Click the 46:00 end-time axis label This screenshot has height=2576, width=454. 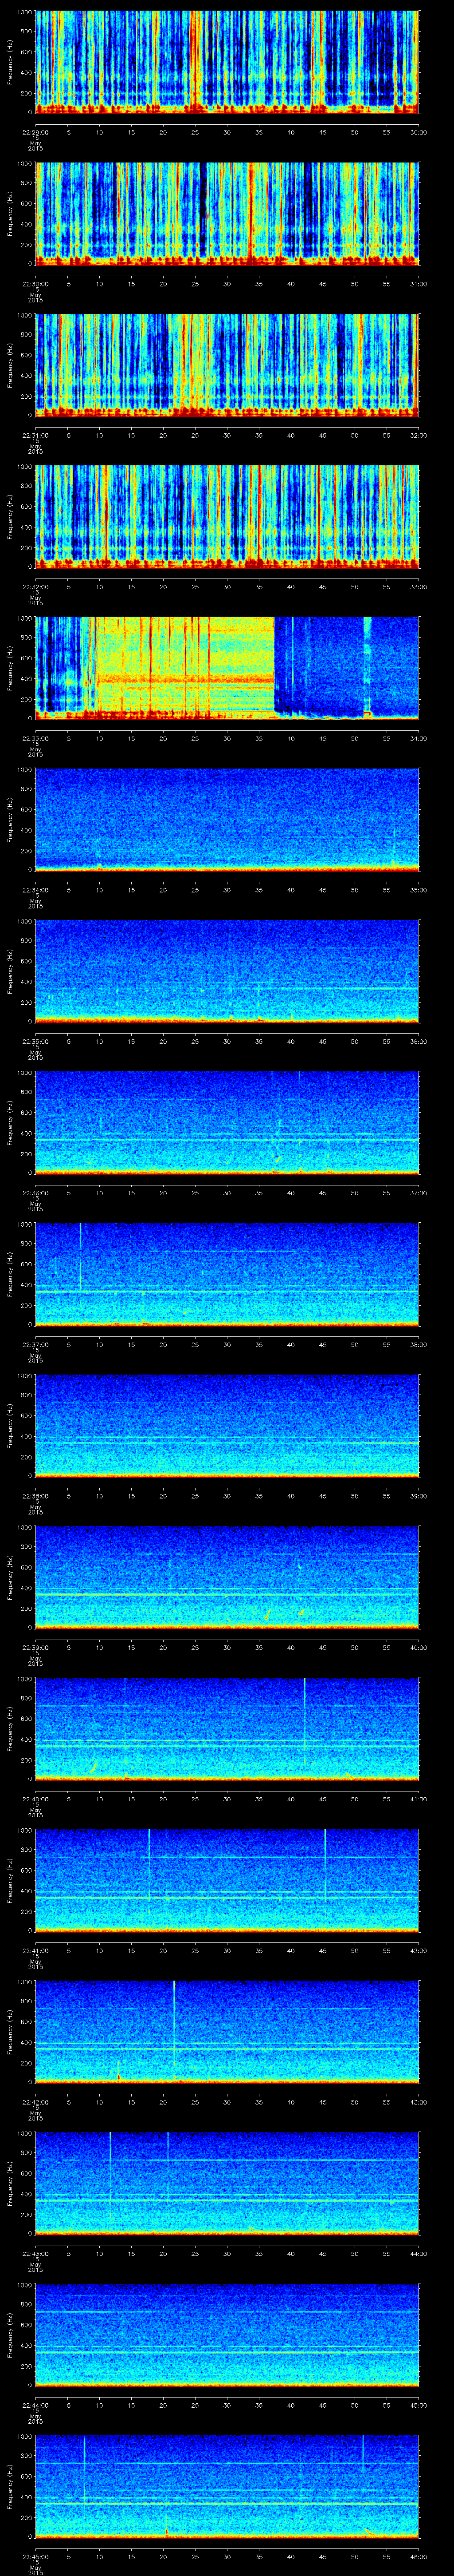pos(419,2556)
